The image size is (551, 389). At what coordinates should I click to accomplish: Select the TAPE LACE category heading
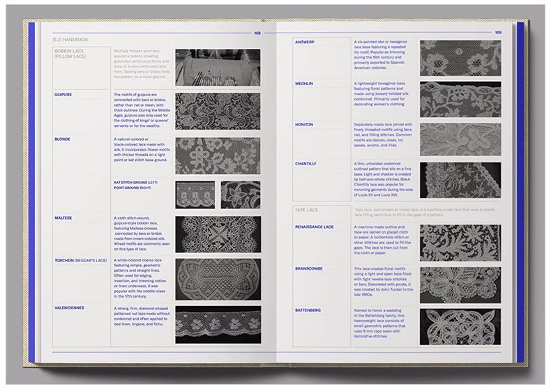pos(310,209)
